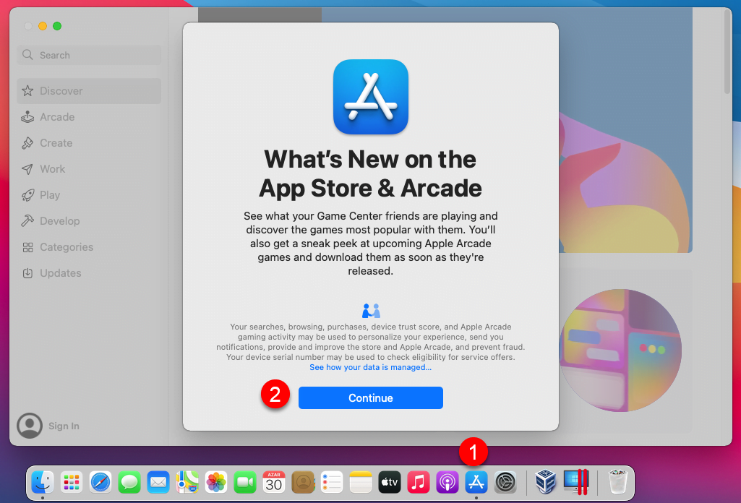The height and width of the screenshot is (503, 741).
Task: Launch VirtualBox from the Dock
Action: (546, 482)
